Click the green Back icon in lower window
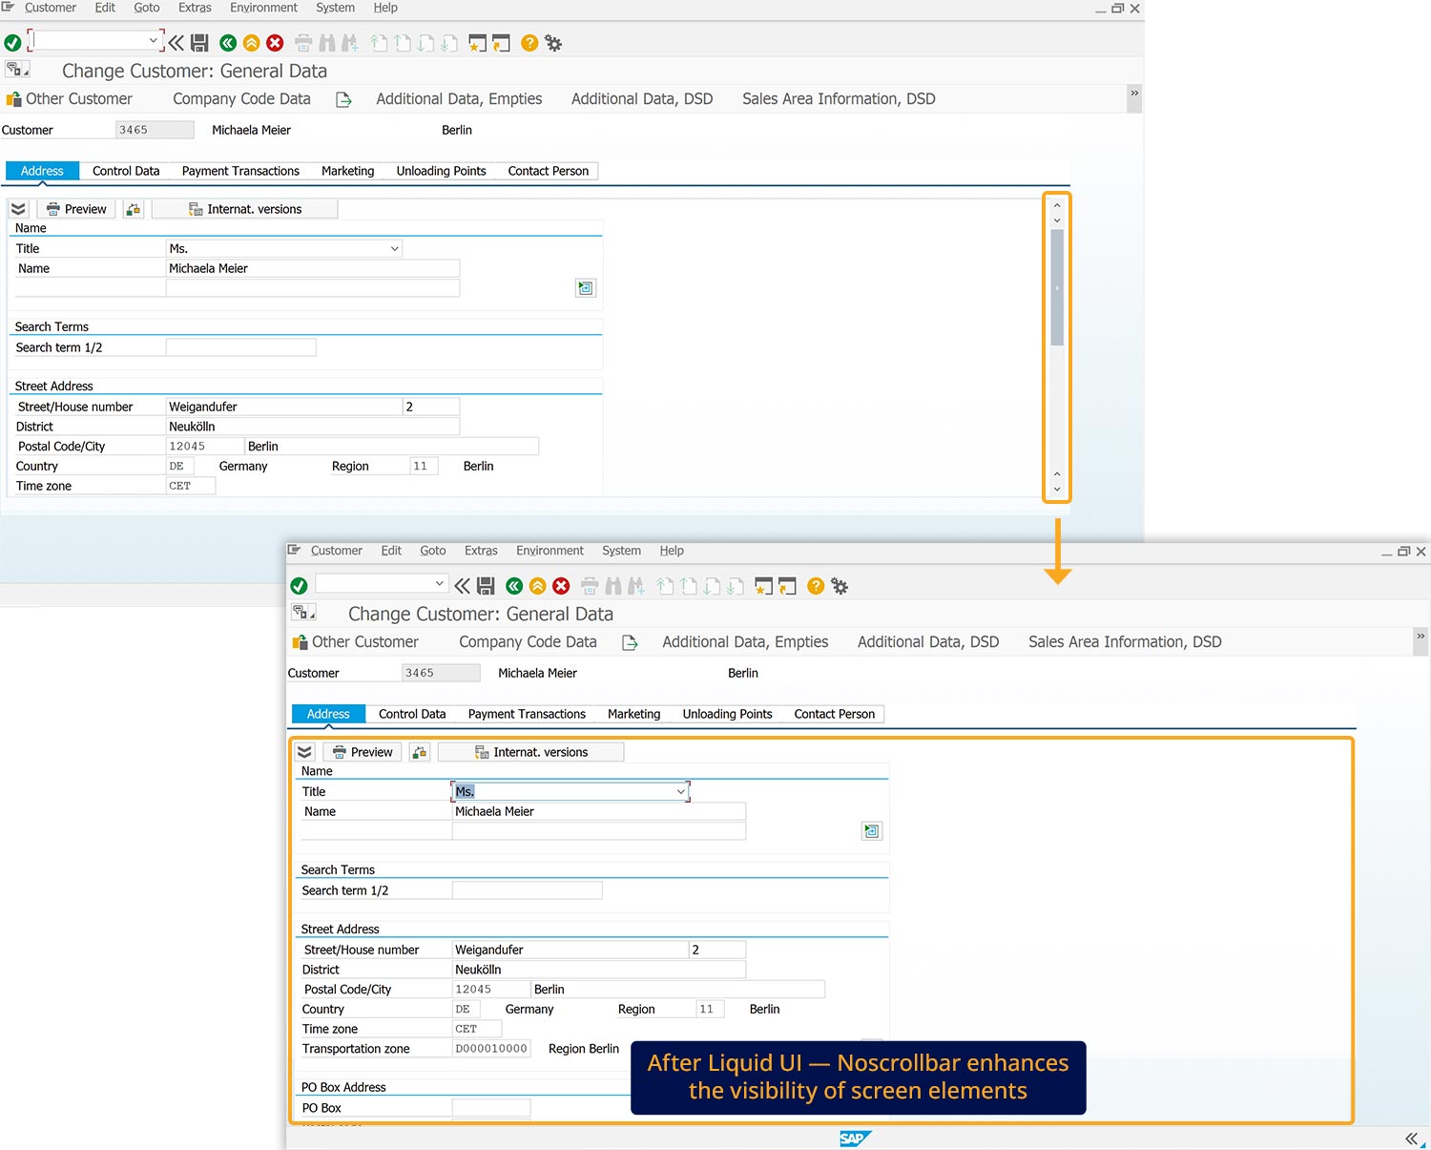 point(514,586)
